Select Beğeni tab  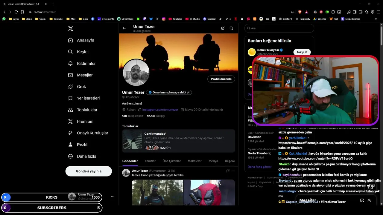(x=230, y=161)
